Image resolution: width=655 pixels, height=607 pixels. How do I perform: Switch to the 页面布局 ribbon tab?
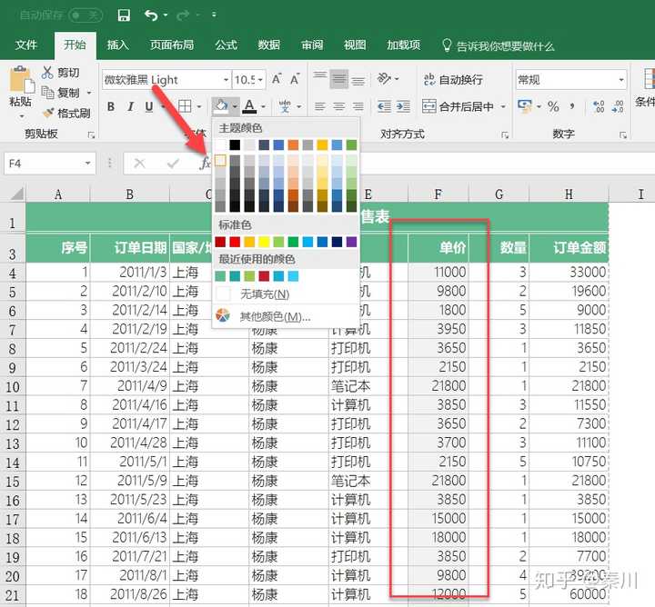172,45
